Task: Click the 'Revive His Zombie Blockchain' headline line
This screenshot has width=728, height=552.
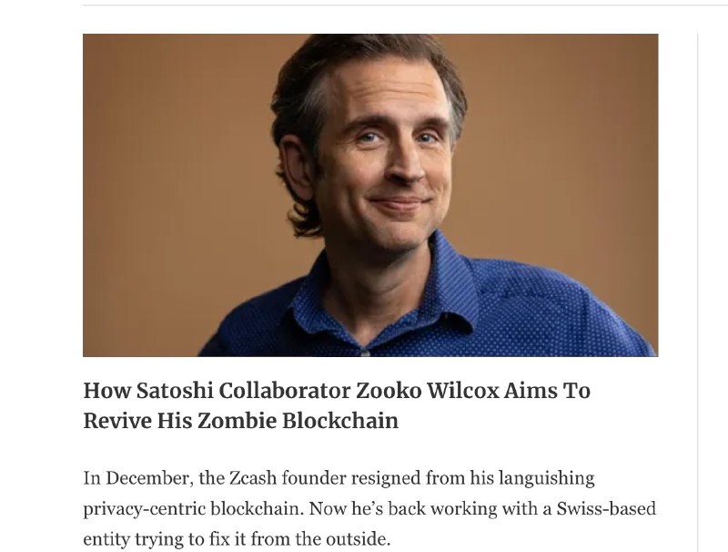Action: click(240, 421)
